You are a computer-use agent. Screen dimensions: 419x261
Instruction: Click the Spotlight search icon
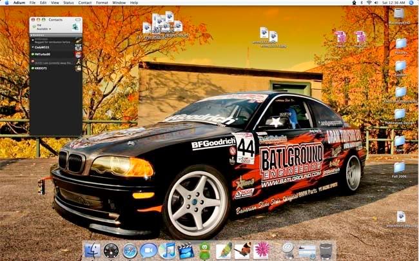tap(411, 3)
